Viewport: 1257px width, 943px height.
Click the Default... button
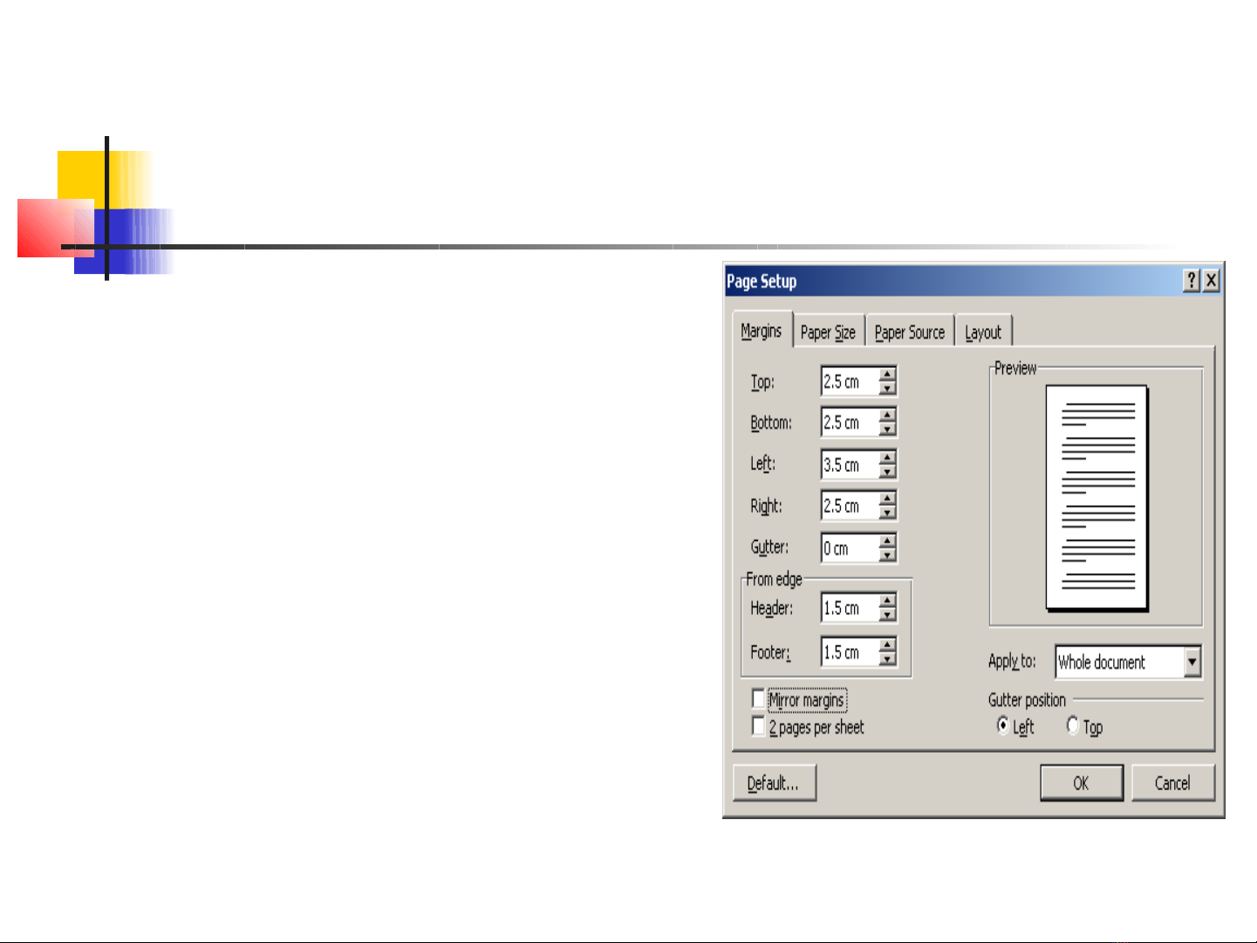(x=774, y=783)
